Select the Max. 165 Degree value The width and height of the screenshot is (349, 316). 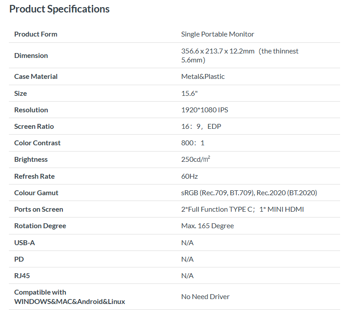coord(207,226)
